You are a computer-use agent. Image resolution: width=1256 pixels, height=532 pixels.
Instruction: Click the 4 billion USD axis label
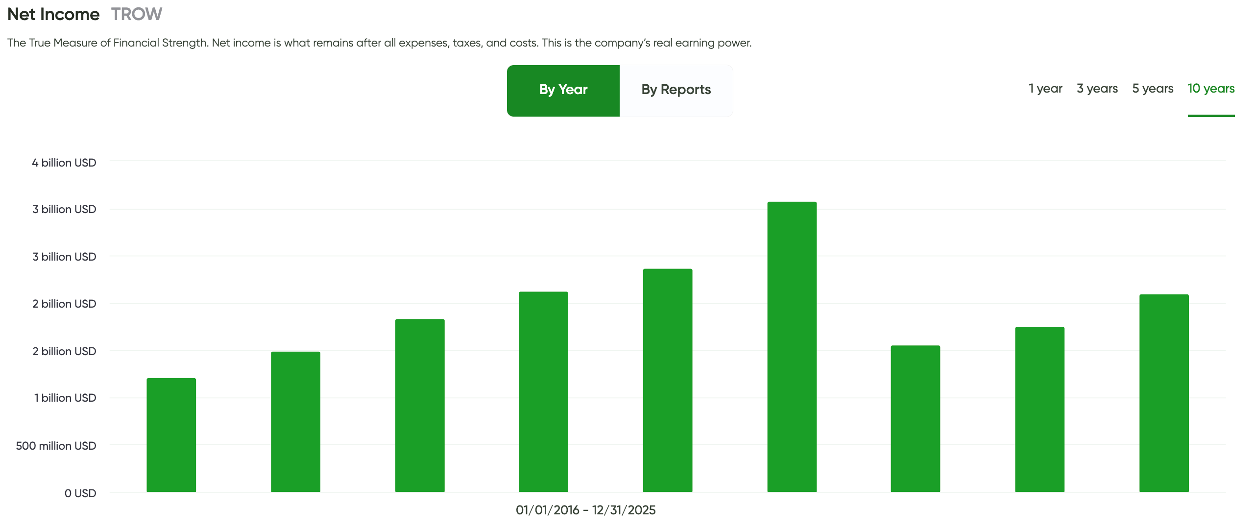click(x=64, y=163)
